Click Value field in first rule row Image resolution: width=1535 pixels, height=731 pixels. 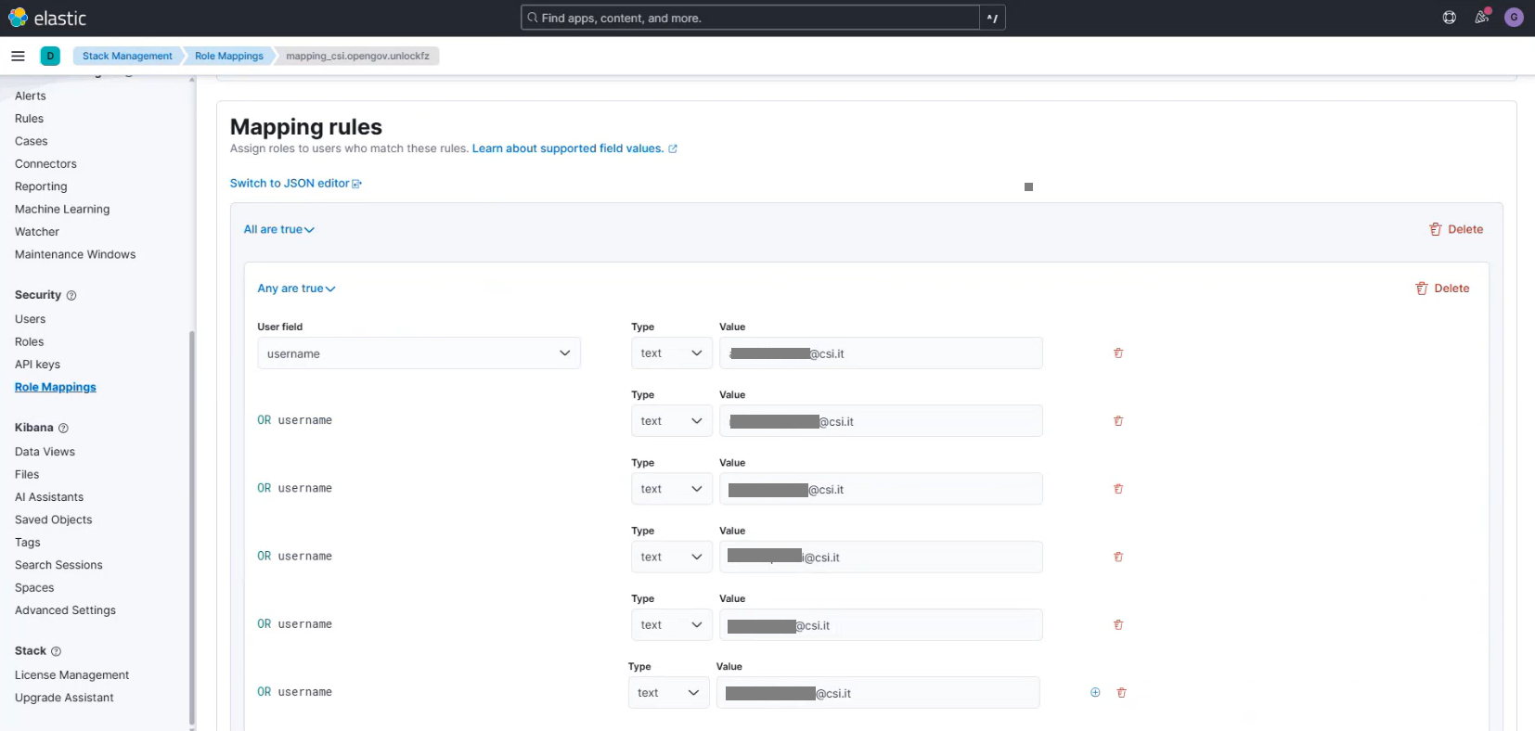tap(881, 353)
